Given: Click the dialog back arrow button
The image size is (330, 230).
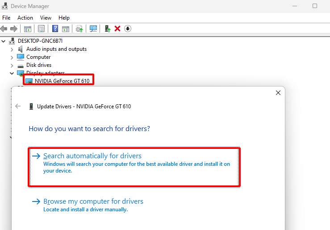Looking at the screenshot, I should 18,106.
